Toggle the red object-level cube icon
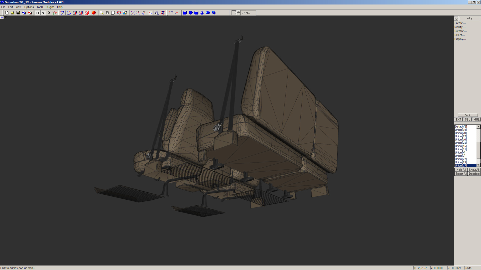Image resolution: width=481 pixels, height=270 pixels. (87, 13)
